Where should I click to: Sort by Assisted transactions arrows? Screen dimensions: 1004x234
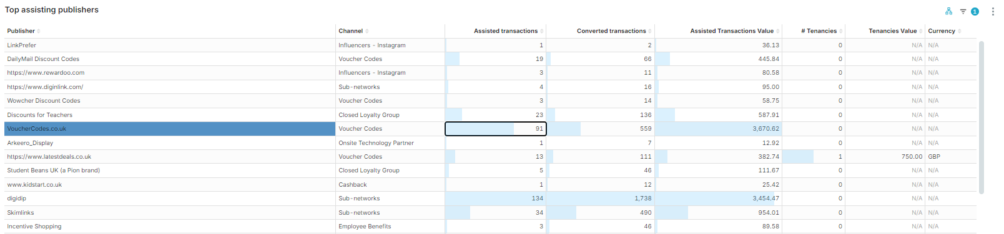tap(542, 31)
